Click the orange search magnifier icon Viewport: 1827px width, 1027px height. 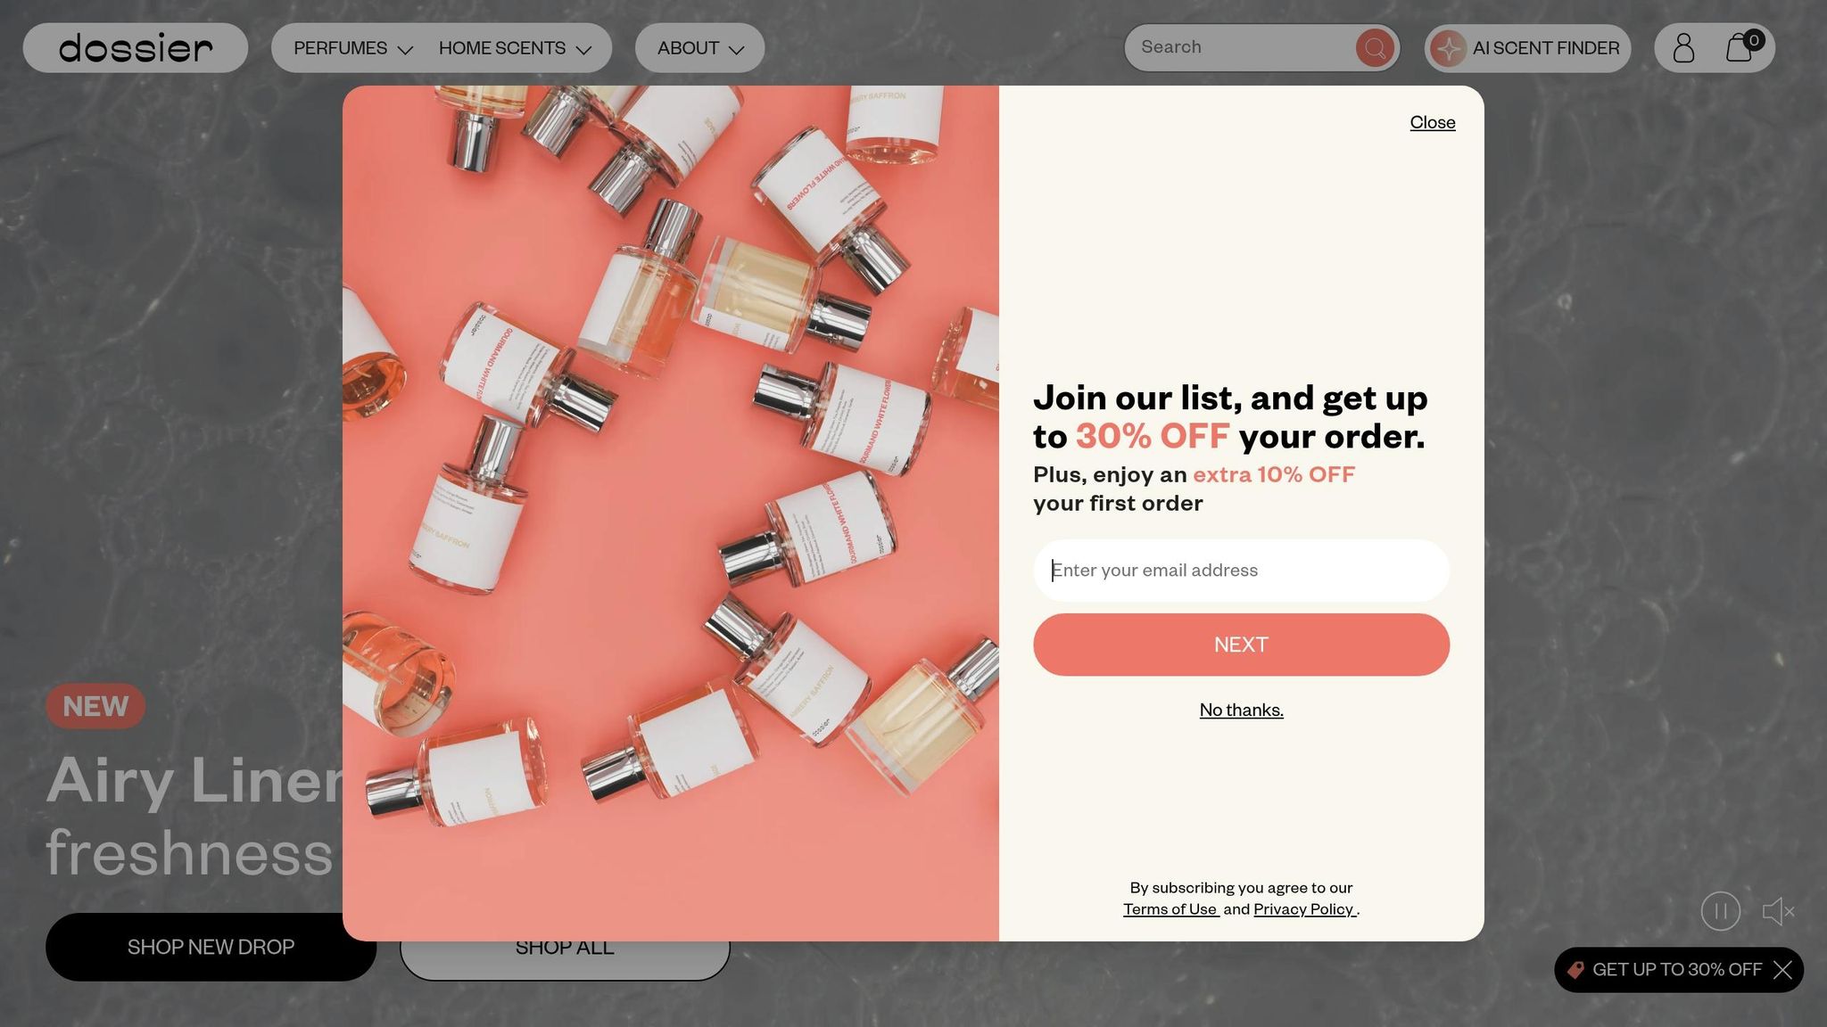(x=1375, y=48)
